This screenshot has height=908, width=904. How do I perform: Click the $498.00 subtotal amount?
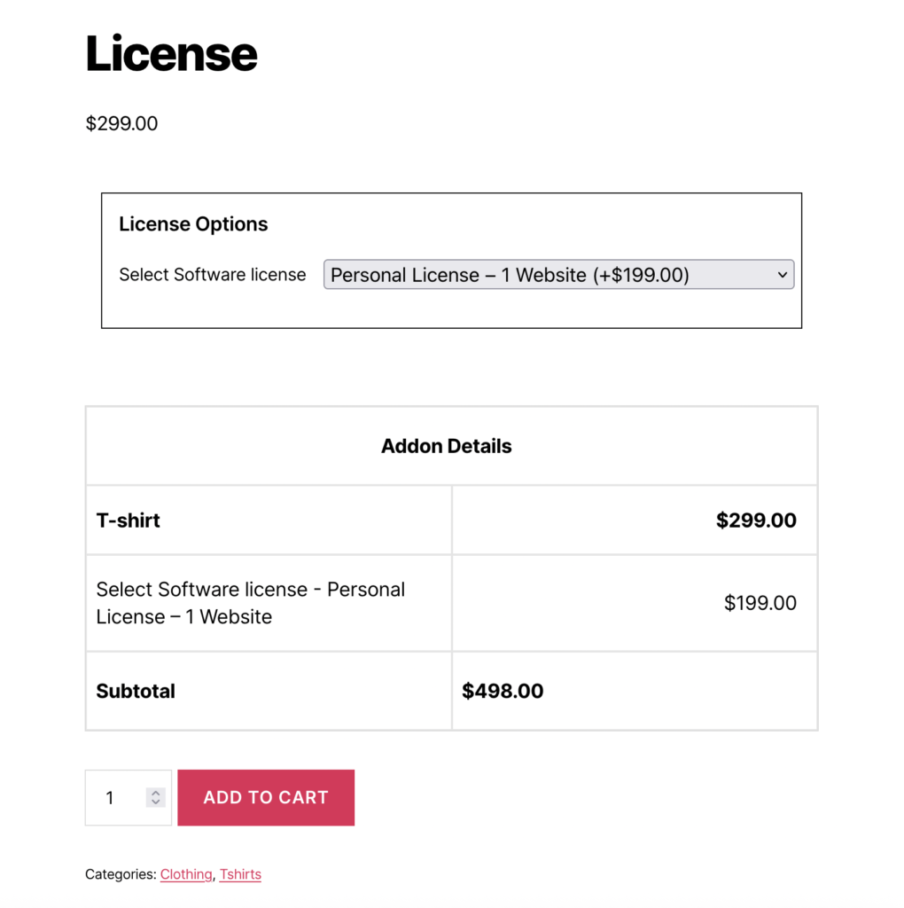[503, 691]
